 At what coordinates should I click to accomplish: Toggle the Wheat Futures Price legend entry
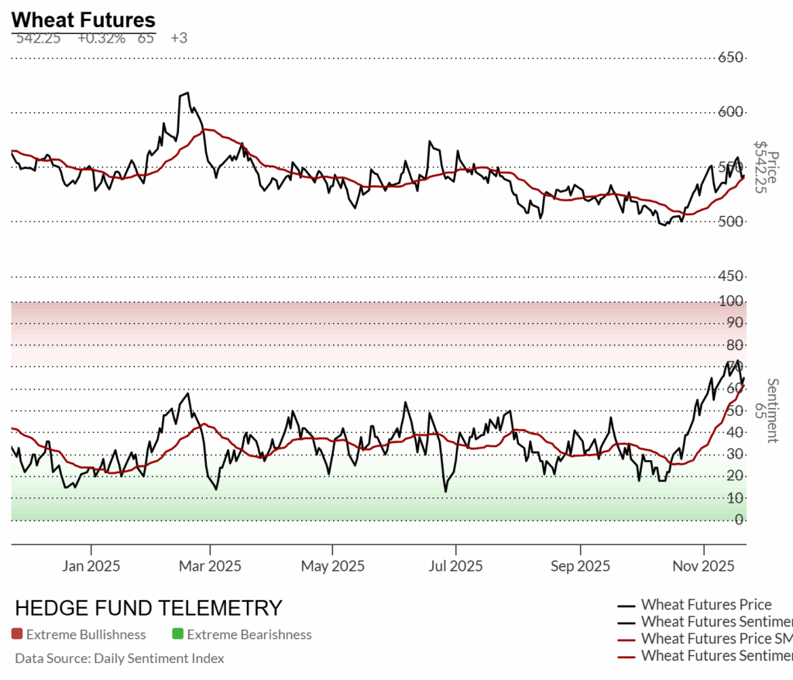point(706,605)
